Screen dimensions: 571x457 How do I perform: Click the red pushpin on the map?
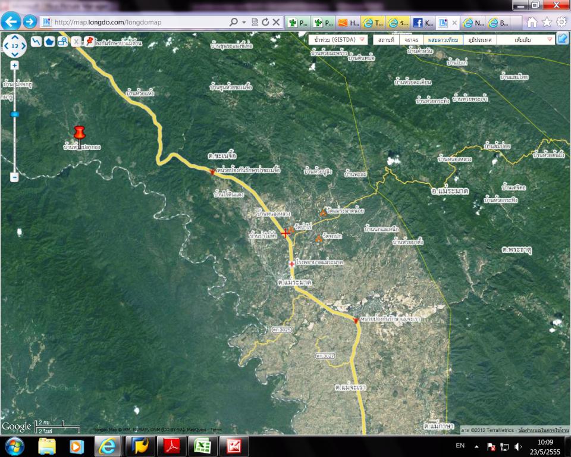click(x=79, y=133)
